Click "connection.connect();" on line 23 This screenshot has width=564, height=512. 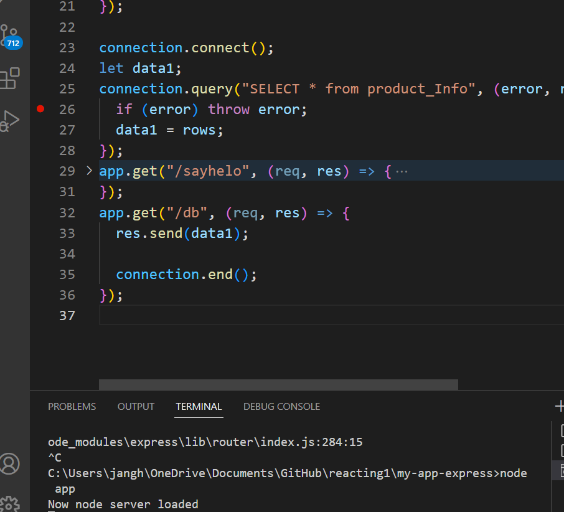[186, 48]
